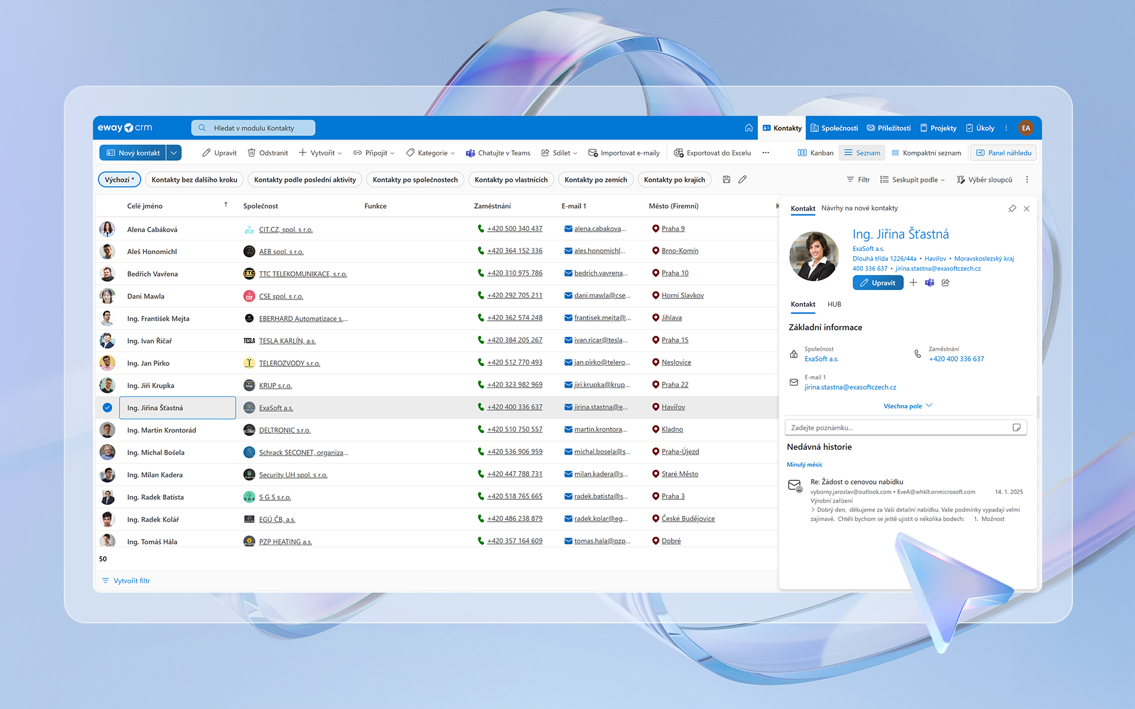Click the home icon in top bar

[748, 128]
